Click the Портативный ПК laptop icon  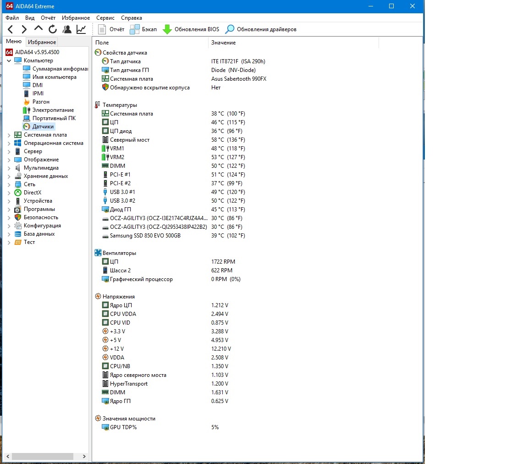27,118
